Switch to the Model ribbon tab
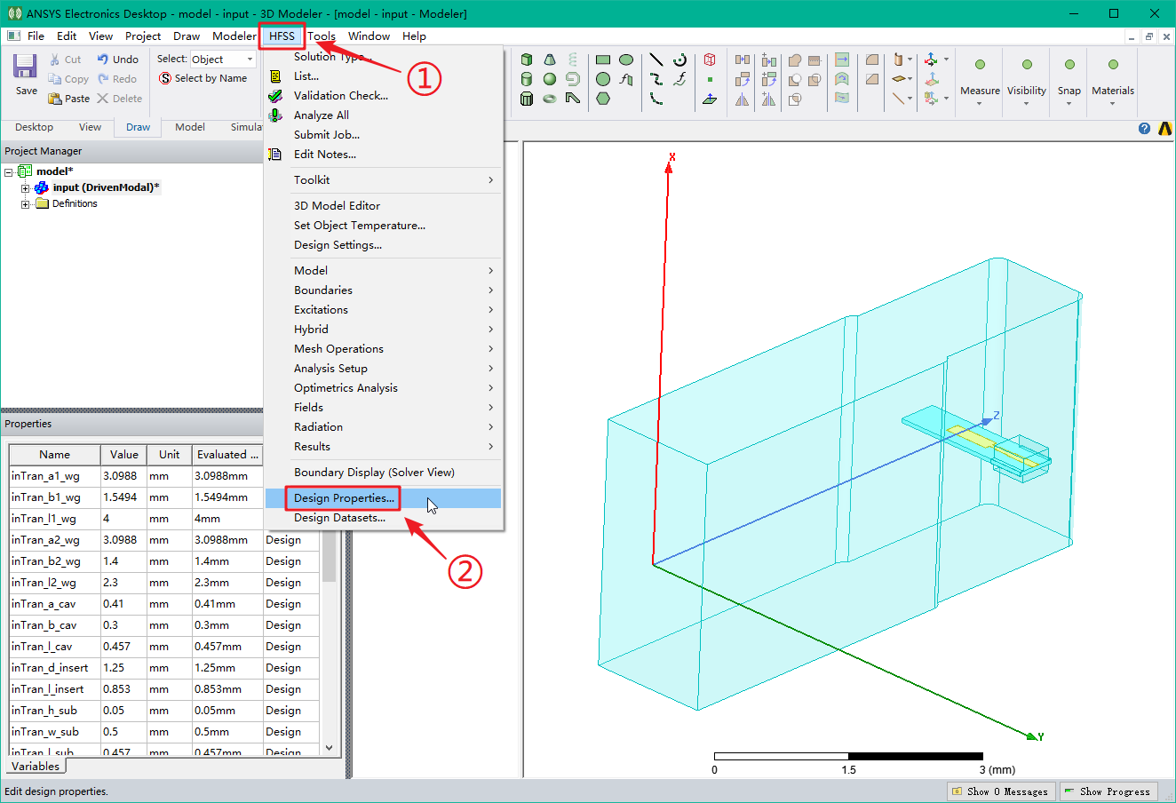 coord(190,127)
